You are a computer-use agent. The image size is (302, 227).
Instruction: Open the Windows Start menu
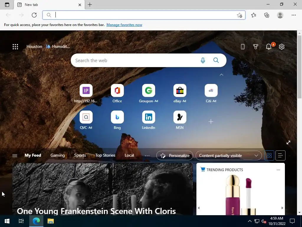tap(7, 221)
